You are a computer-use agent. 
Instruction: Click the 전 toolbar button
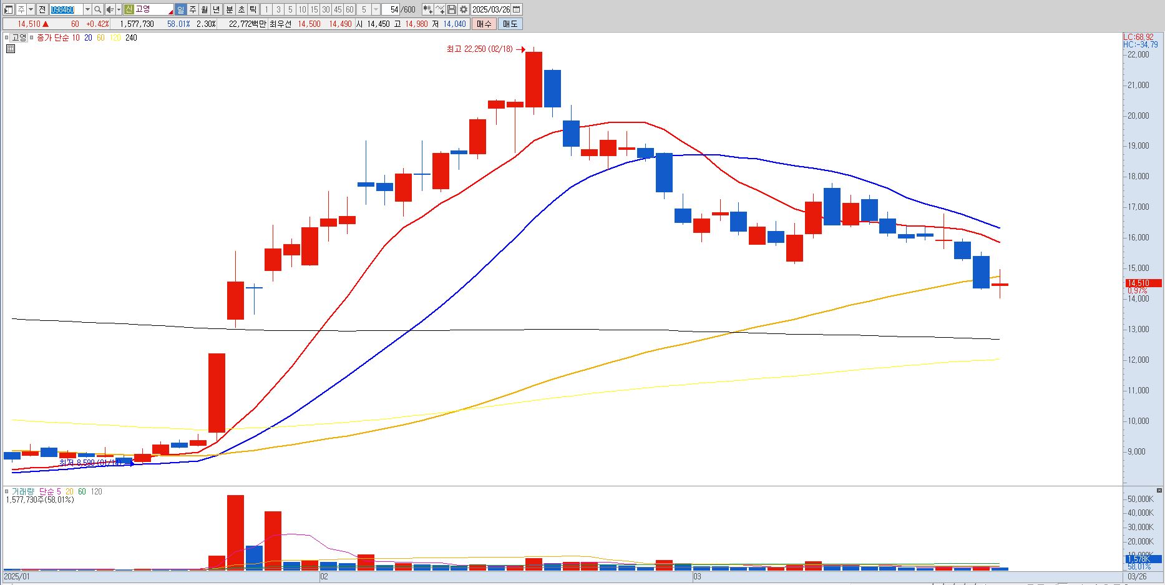(42, 9)
